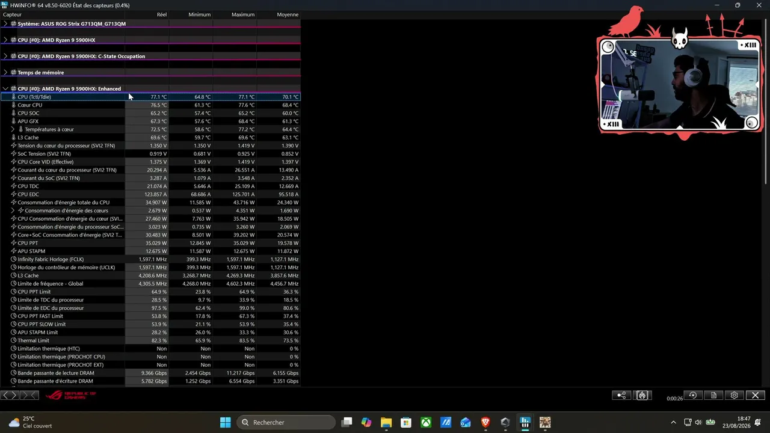Expand the Températures à cœur row
The image size is (770, 433).
(x=13, y=129)
